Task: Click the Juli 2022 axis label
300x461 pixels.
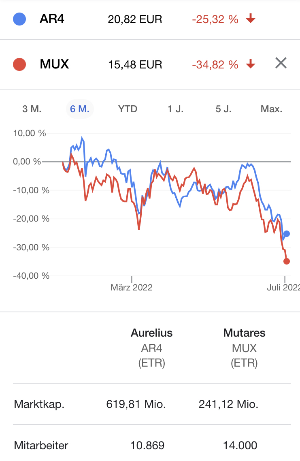Action: pyautogui.click(x=284, y=287)
